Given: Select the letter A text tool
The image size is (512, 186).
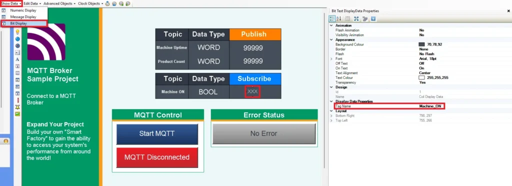Looking at the screenshot, I should [17, 59].
